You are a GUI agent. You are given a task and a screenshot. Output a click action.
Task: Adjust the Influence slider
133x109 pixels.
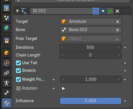click(90, 101)
